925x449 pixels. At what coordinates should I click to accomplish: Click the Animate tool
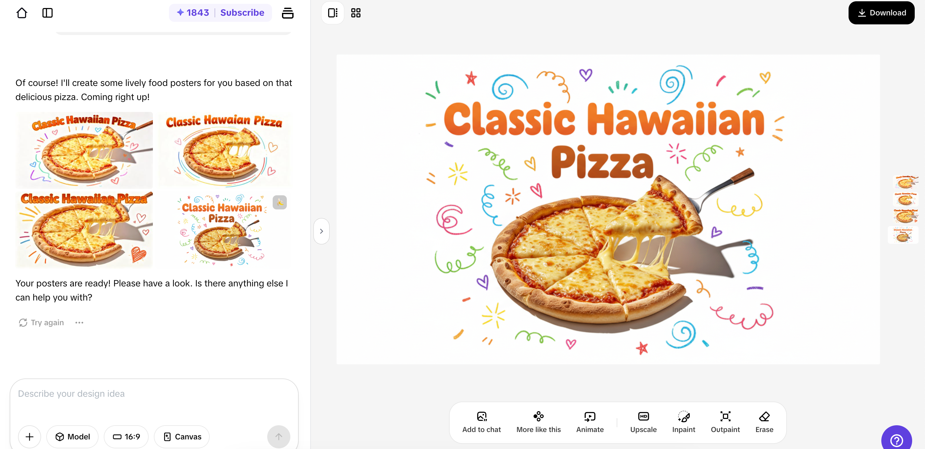[x=590, y=422]
